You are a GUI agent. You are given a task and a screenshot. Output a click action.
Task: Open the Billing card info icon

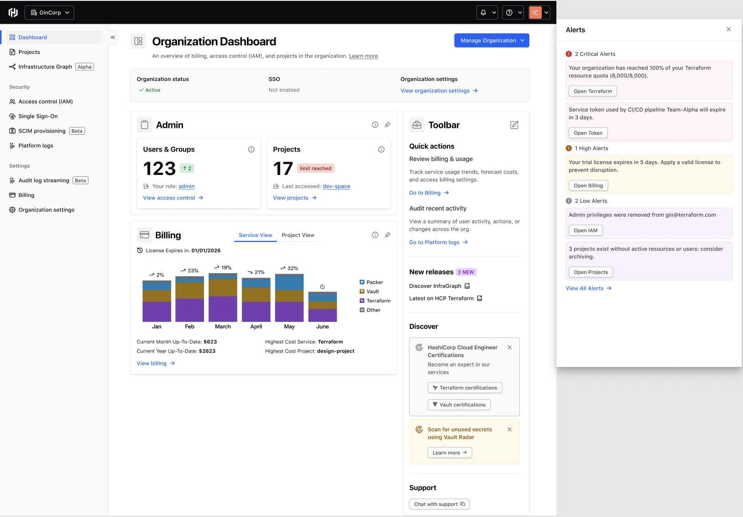(375, 235)
